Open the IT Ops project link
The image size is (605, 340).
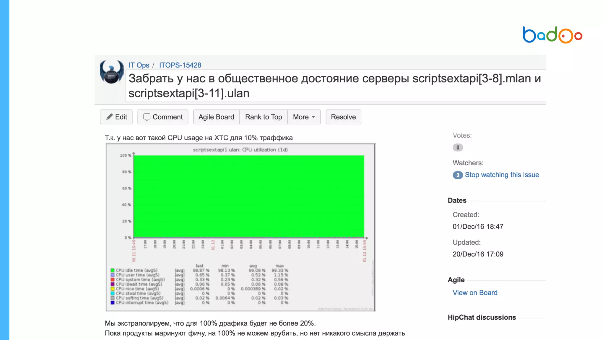[x=139, y=65]
